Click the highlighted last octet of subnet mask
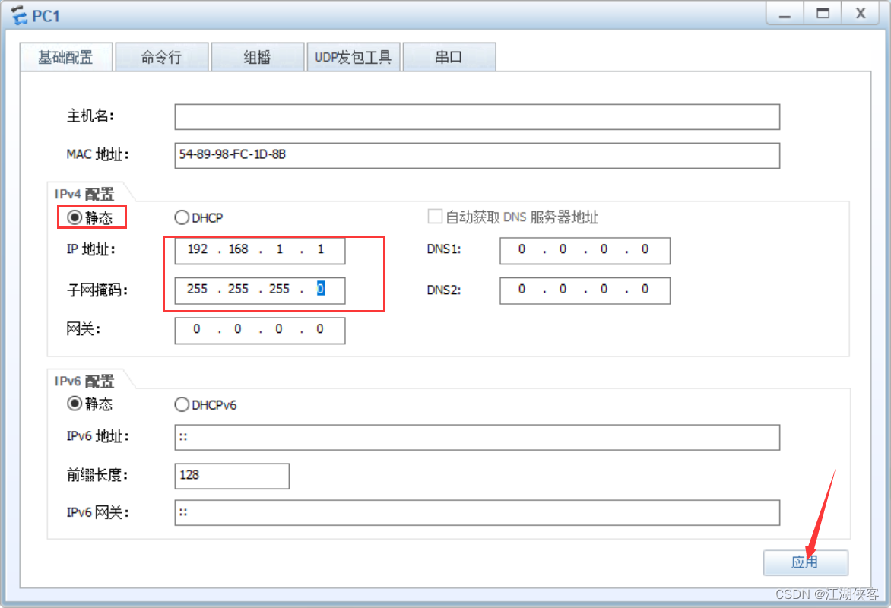The width and height of the screenshot is (891, 608). pyautogui.click(x=321, y=289)
